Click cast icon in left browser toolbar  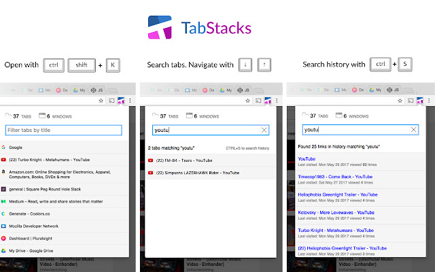point(111,101)
